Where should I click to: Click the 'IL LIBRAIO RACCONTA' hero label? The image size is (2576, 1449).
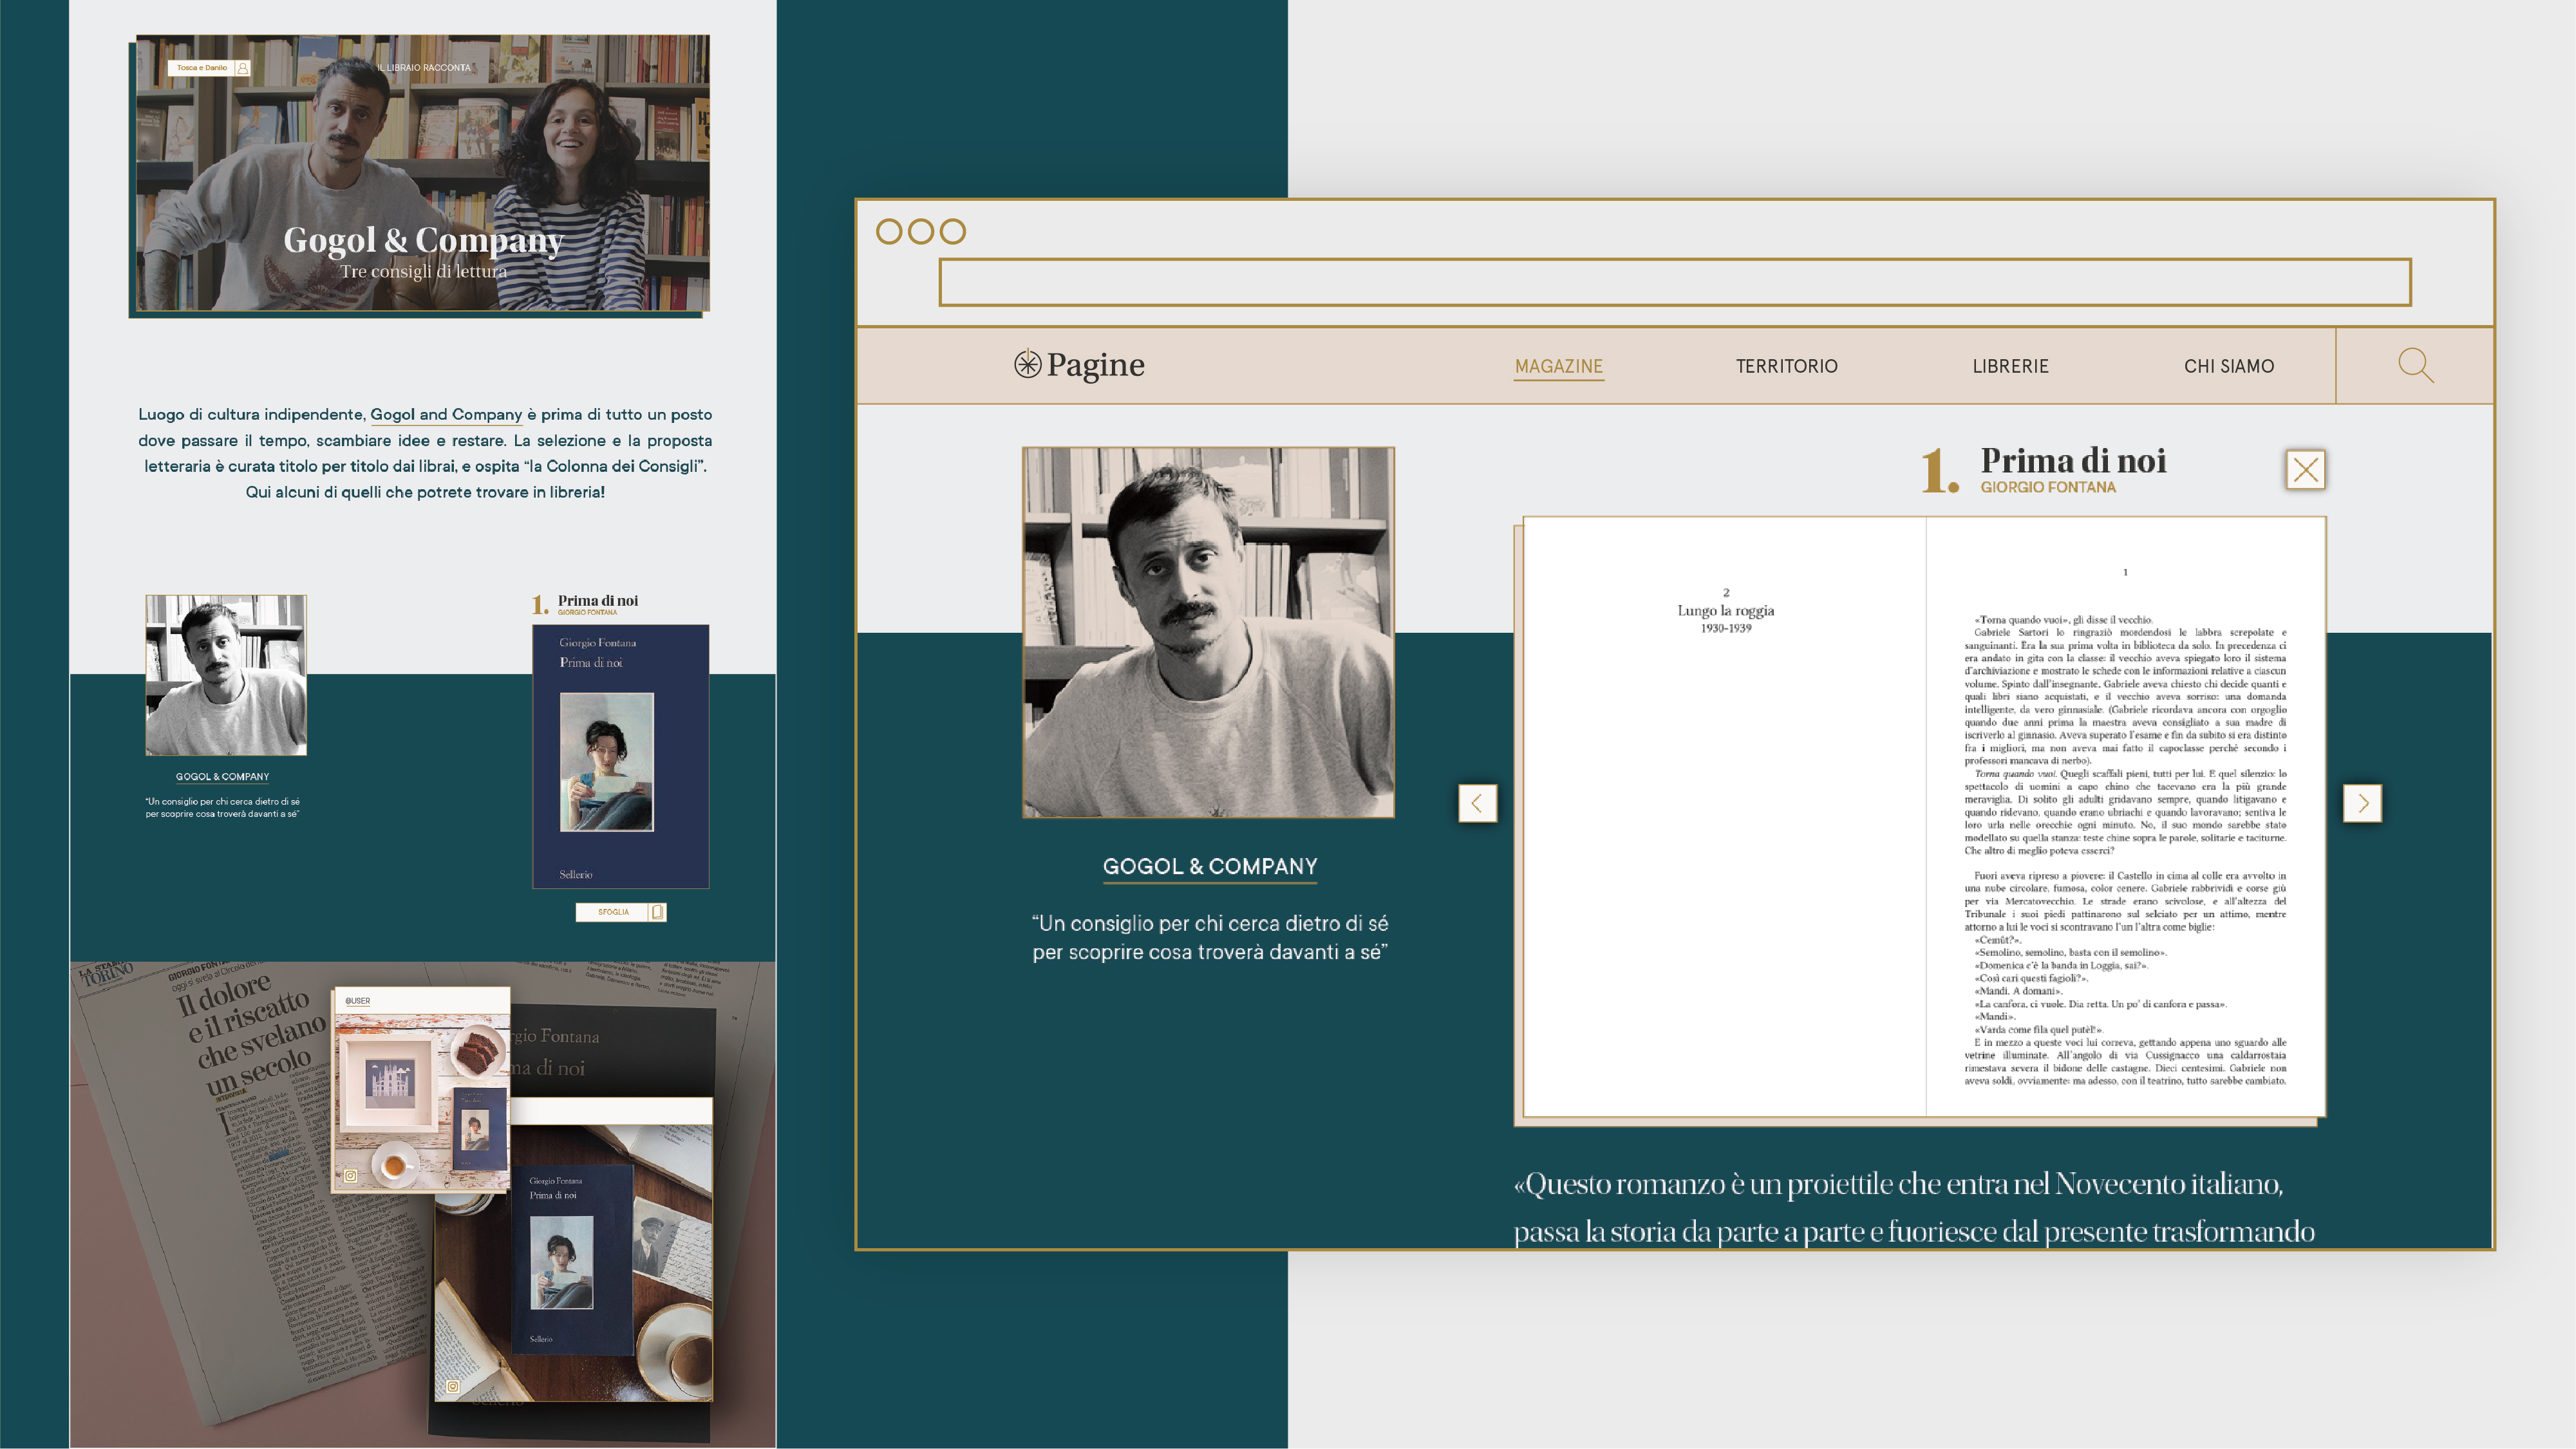(424, 68)
